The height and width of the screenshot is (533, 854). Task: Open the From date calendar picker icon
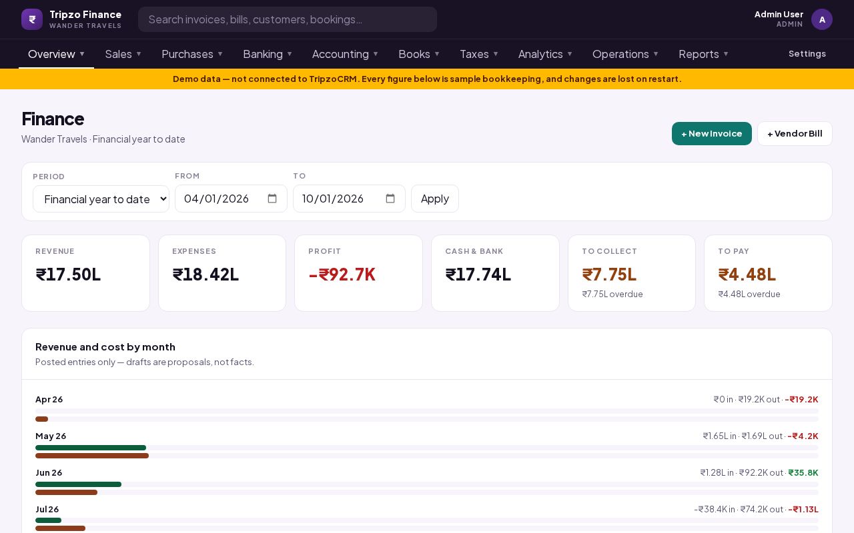(272, 199)
